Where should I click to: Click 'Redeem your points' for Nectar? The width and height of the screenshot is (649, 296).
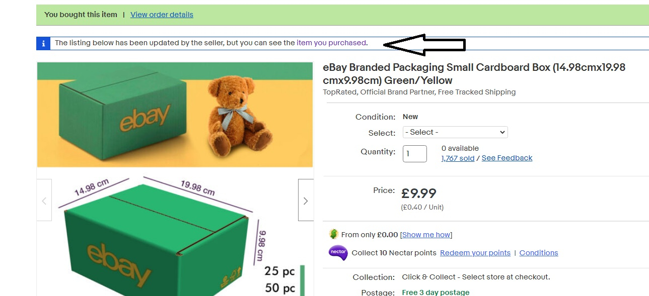click(x=475, y=253)
